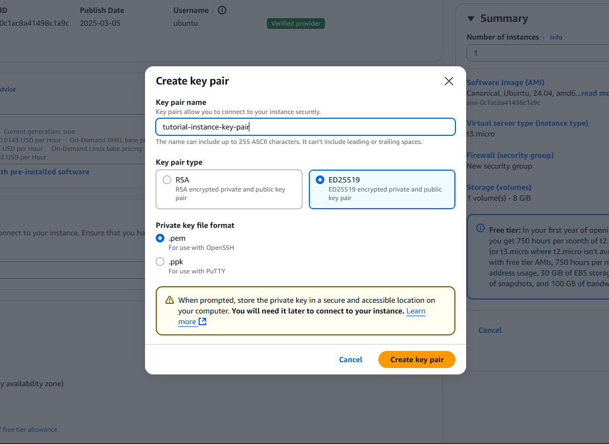Close the Create key pair dialog

coord(449,81)
